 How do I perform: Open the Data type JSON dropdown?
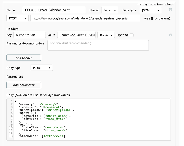(151, 10)
